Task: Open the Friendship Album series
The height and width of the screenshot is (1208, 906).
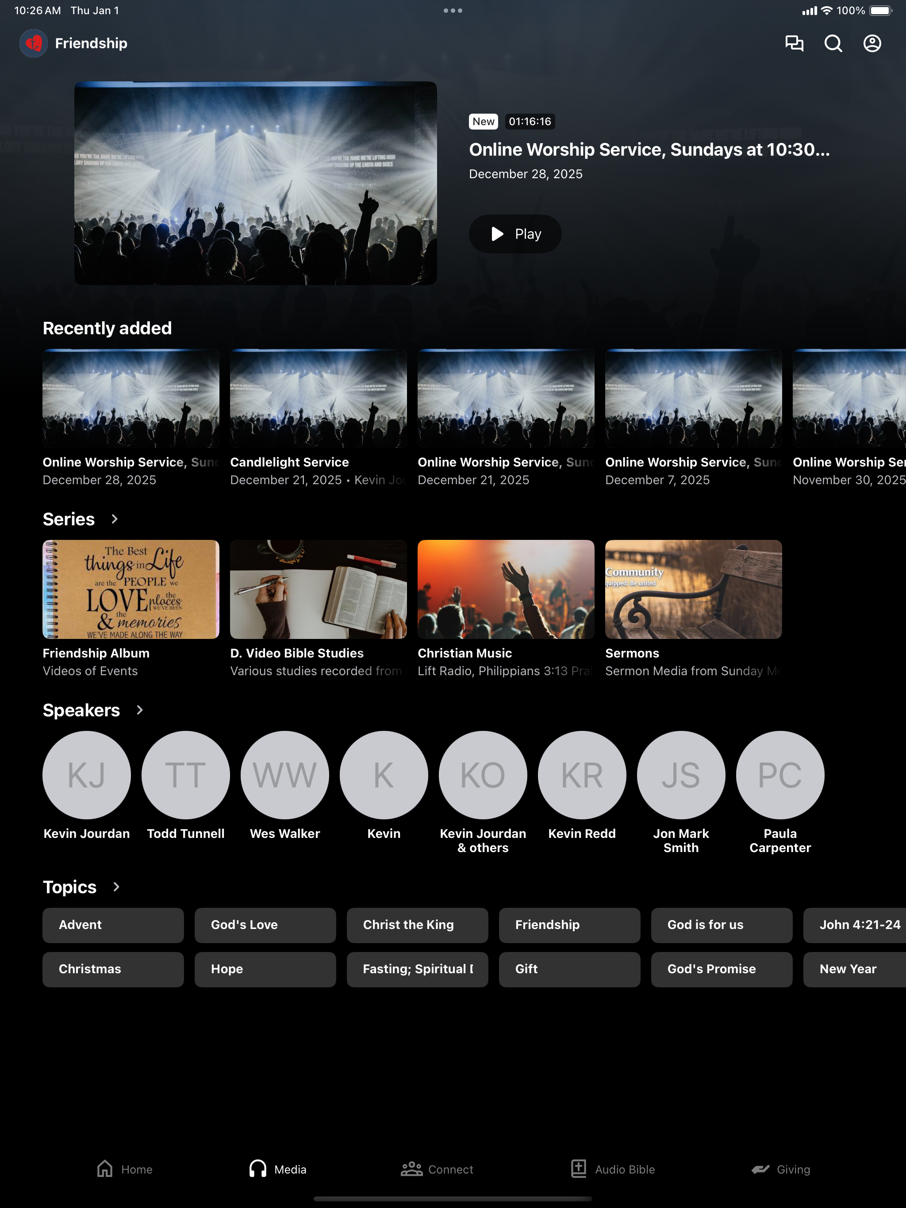Action: pyautogui.click(x=131, y=609)
